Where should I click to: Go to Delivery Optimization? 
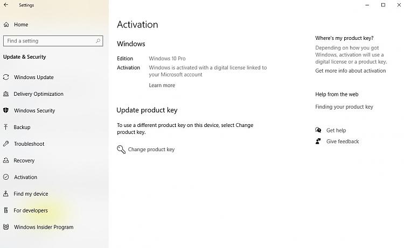point(38,94)
